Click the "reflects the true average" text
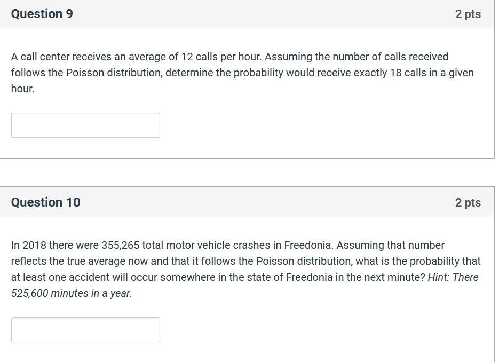 click(x=70, y=261)
